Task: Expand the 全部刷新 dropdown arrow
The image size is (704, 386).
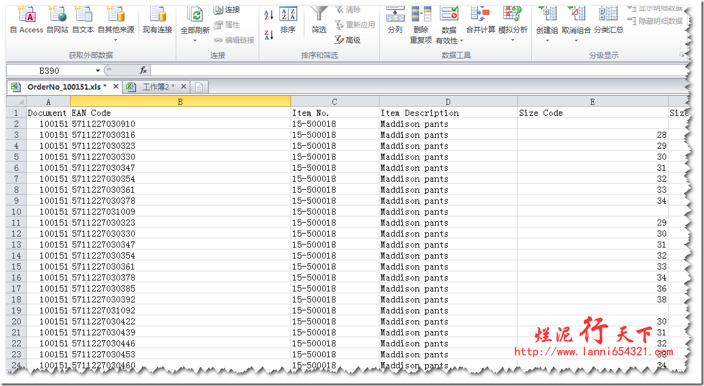Action: (x=195, y=41)
